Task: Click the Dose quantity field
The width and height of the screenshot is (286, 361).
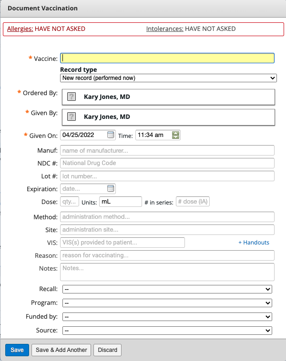Action: coord(70,202)
